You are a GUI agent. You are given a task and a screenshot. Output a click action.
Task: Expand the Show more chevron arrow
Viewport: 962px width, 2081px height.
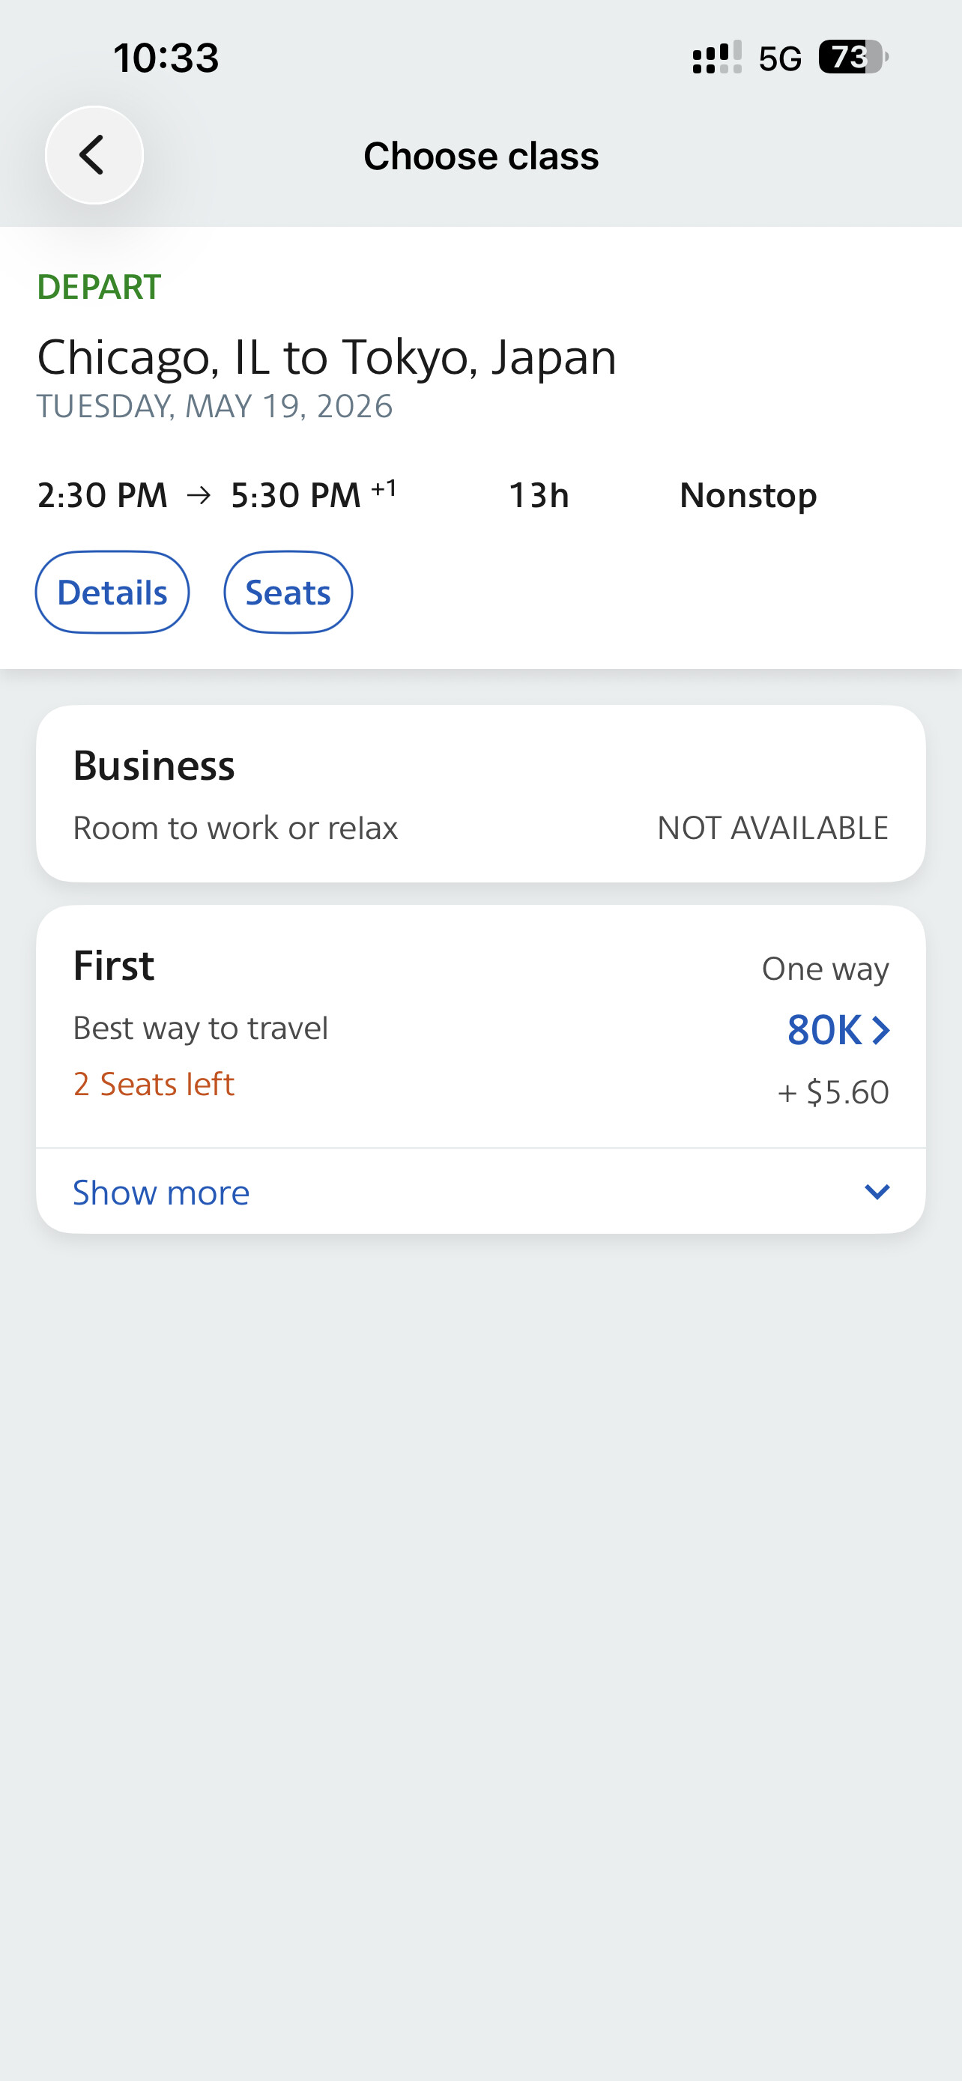[877, 1192]
